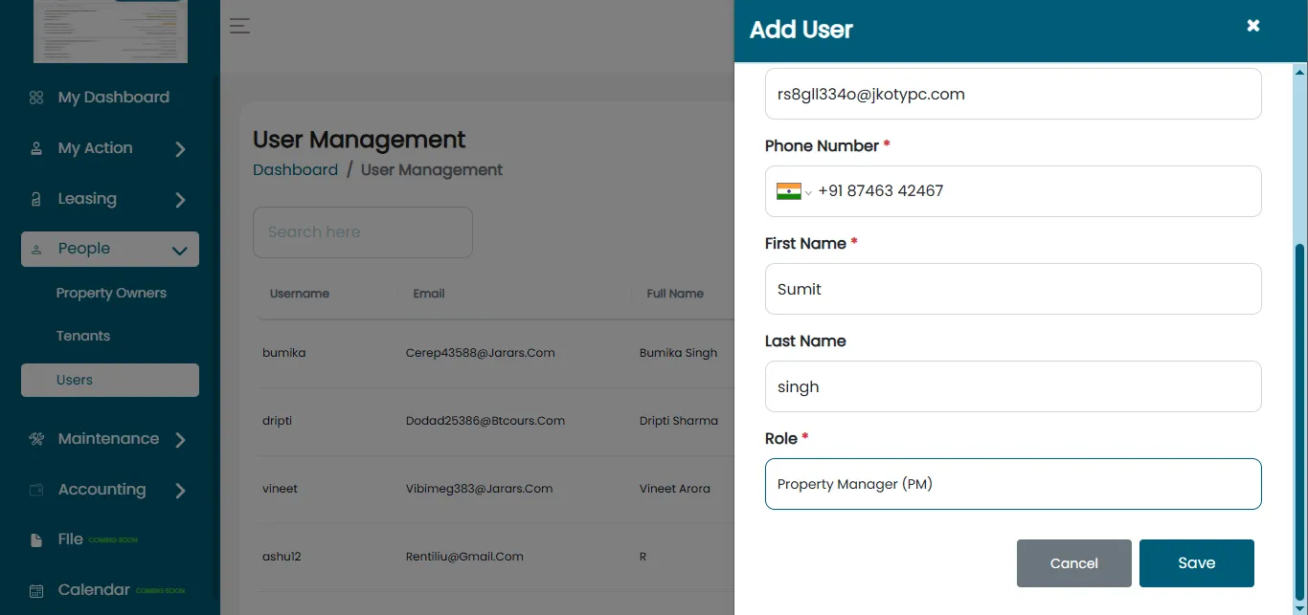
Task: Open the Role dropdown
Action: [x=1013, y=484]
